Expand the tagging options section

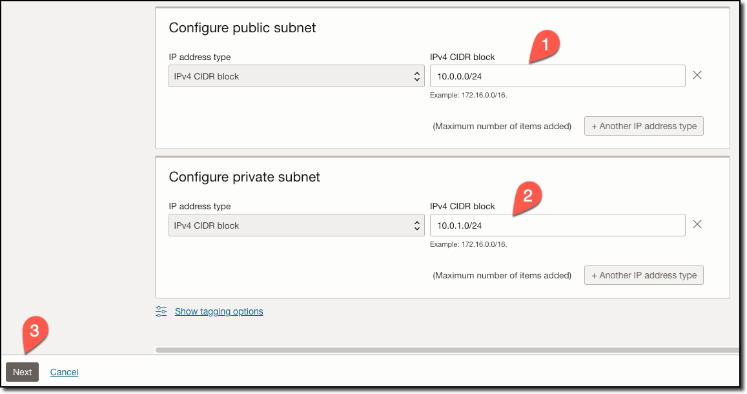(218, 311)
